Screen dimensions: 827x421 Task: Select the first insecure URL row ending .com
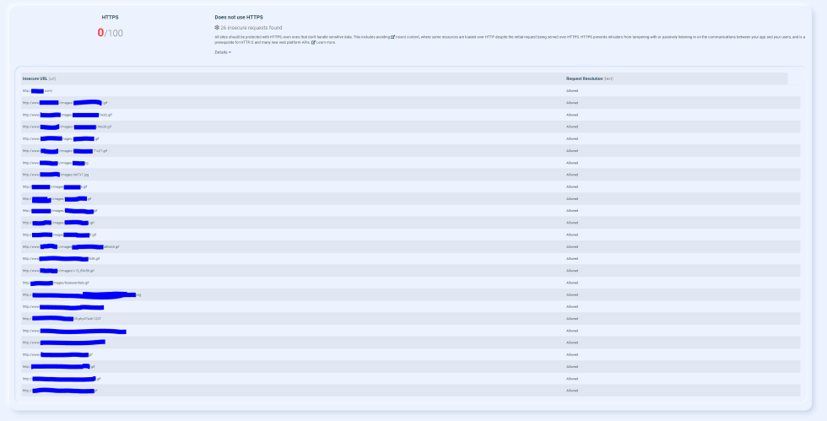tap(38, 90)
